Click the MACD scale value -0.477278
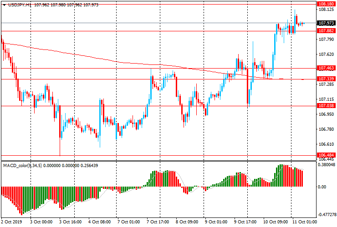The width and height of the screenshot is (337, 227). point(327,215)
